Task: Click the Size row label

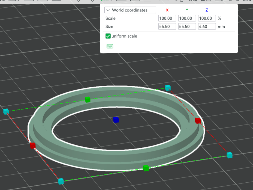Action: pyautogui.click(x=109, y=26)
